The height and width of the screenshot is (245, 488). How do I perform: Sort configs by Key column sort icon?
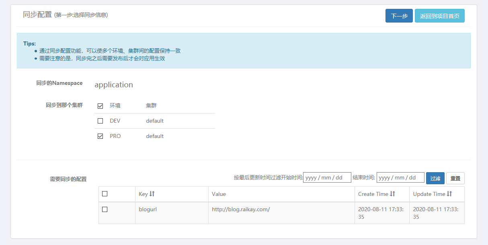(152, 194)
